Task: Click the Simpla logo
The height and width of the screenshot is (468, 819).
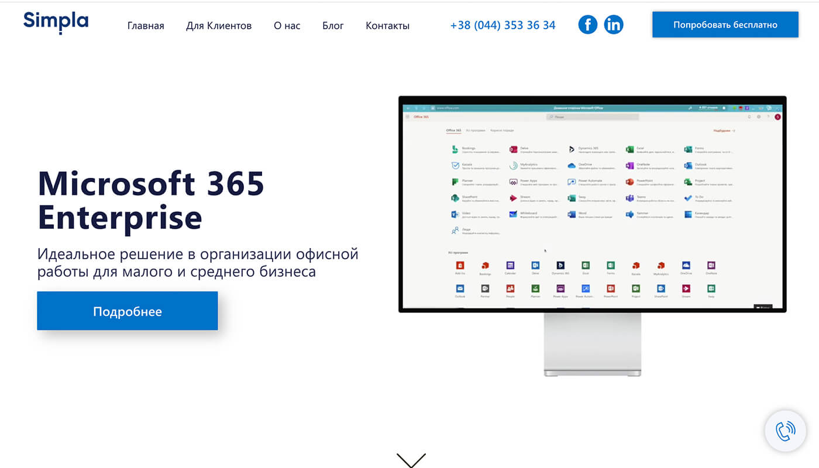Action: [x=56, y=22]
